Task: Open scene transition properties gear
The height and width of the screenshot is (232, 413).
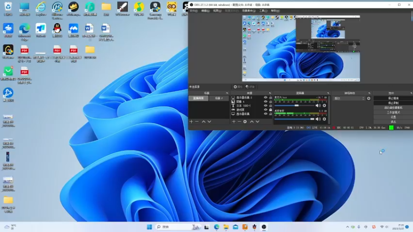Action: (x=369, y=98)
